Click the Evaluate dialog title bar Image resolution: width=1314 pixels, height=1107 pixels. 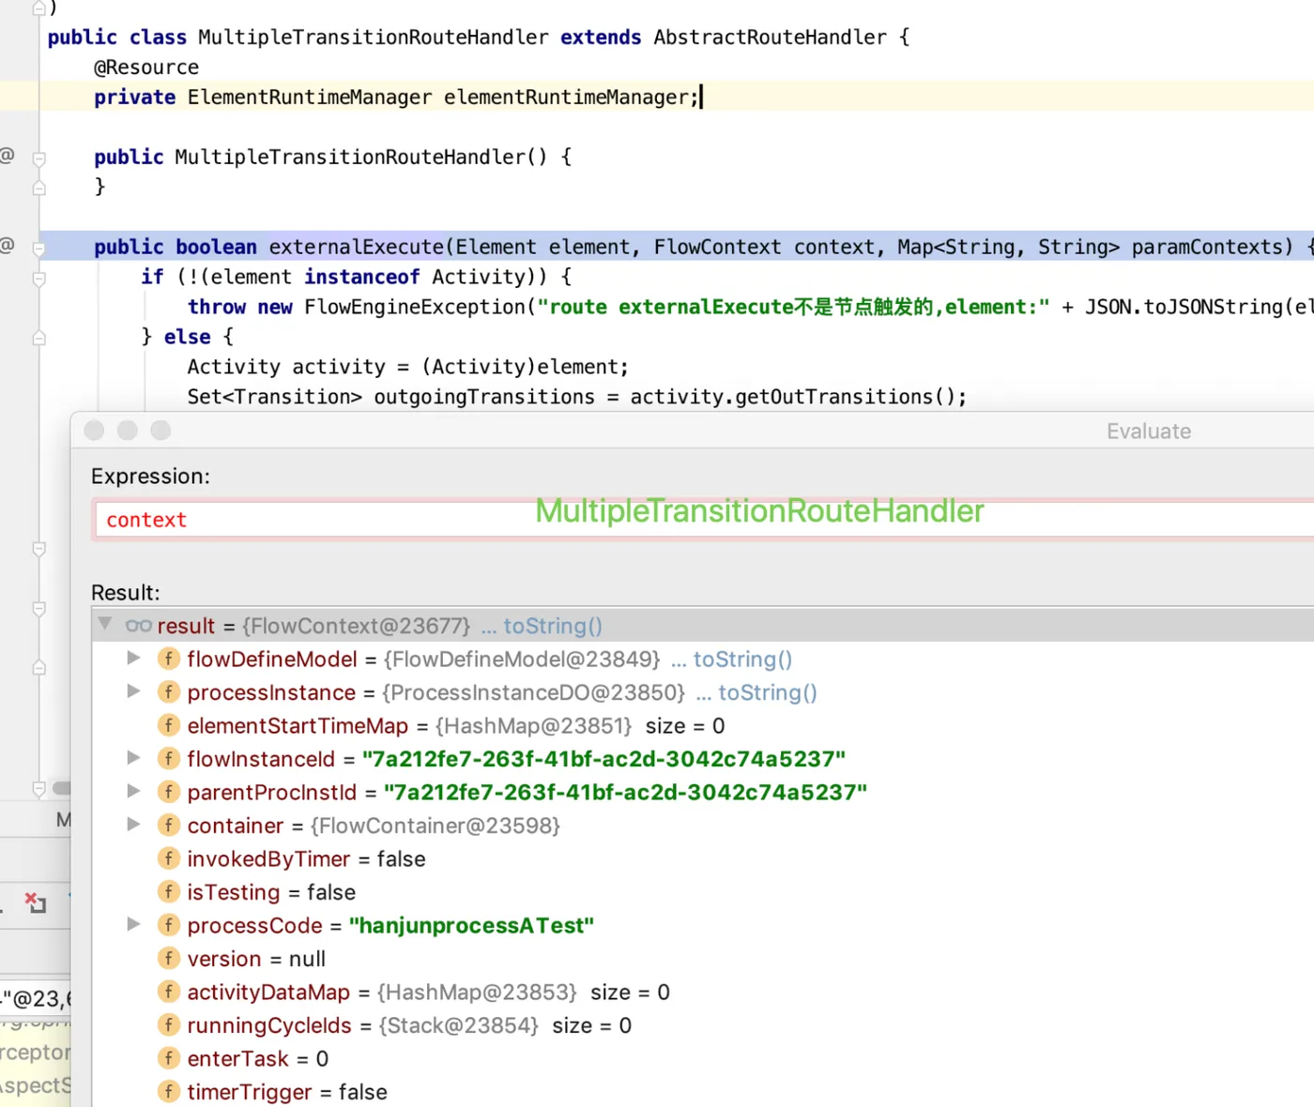pos(693,431)
